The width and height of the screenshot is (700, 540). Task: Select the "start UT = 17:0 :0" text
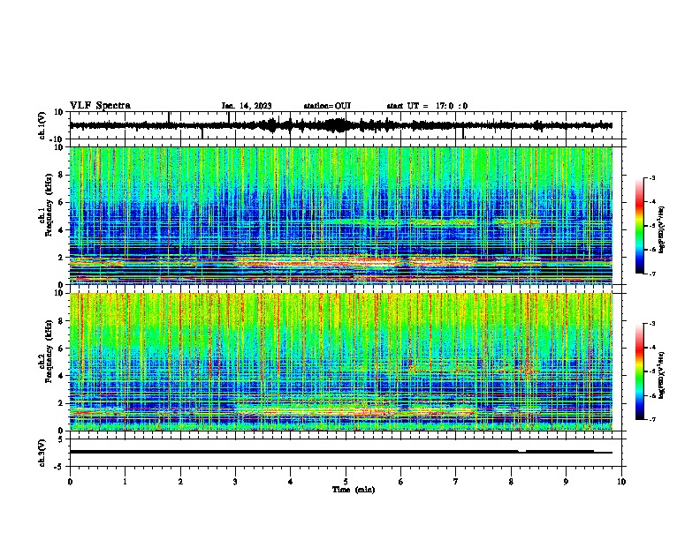click(x=427, y=106)
